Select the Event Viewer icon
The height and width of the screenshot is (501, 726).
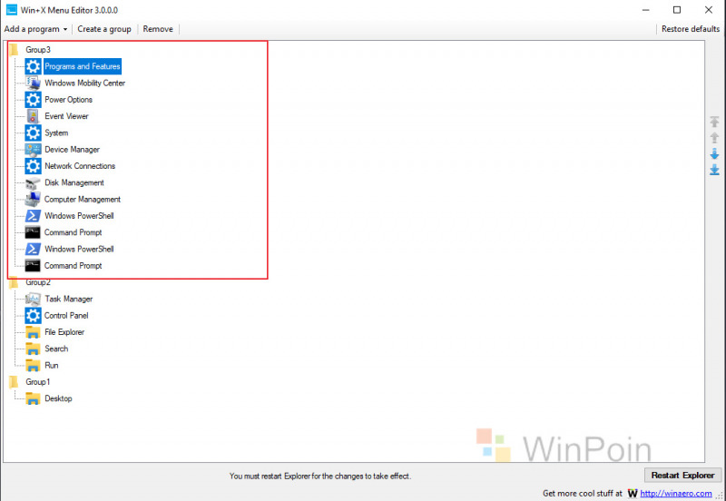click(x=33, y=116)
